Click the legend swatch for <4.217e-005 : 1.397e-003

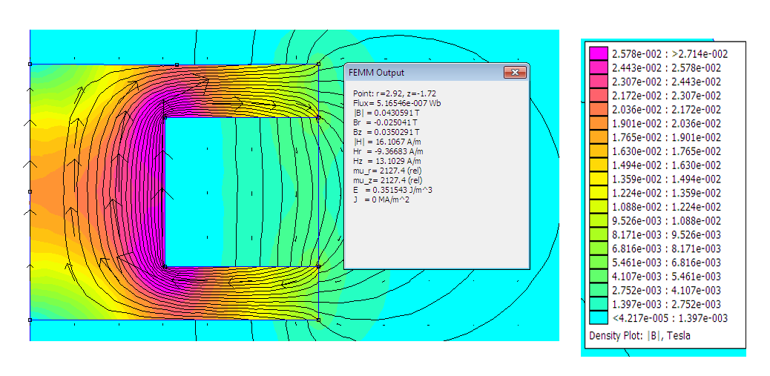click(x=598, y=318)
